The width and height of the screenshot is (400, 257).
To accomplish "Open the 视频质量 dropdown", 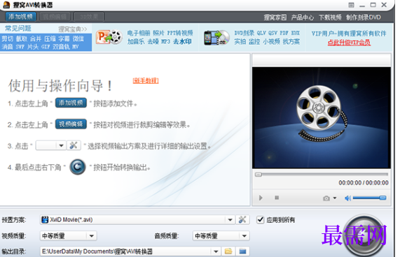I will click(68, 236).
